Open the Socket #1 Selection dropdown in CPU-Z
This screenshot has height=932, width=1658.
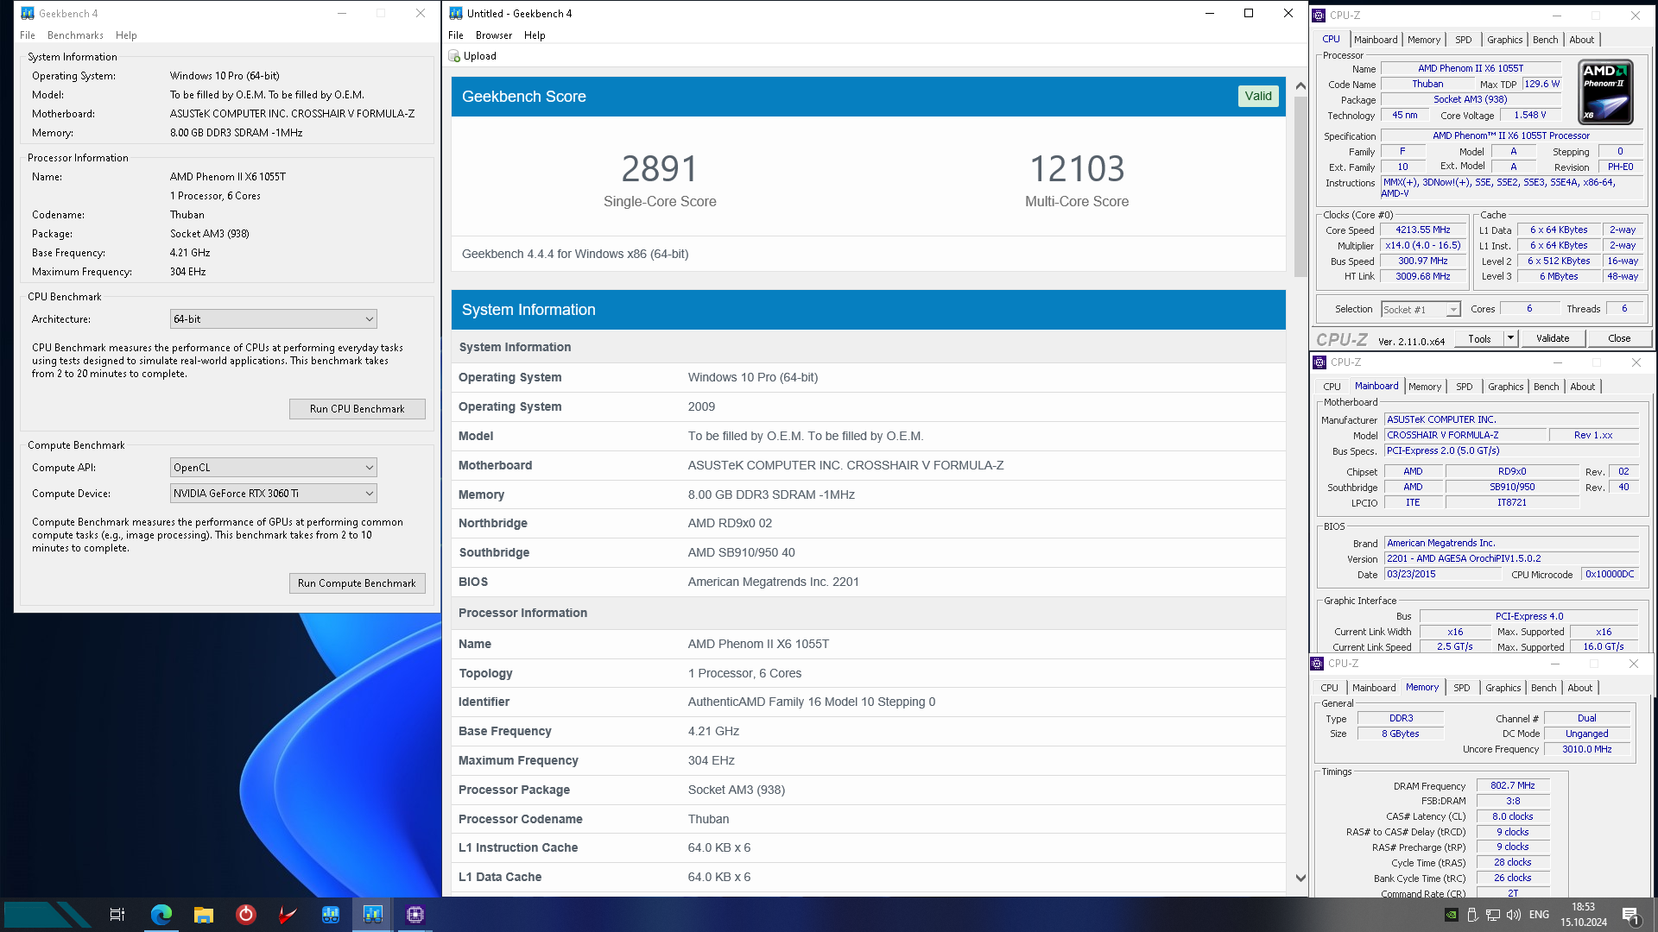tap(1421, 309)
